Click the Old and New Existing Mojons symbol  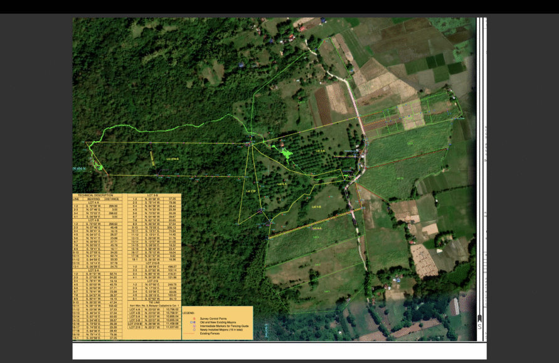click(194, 323)
